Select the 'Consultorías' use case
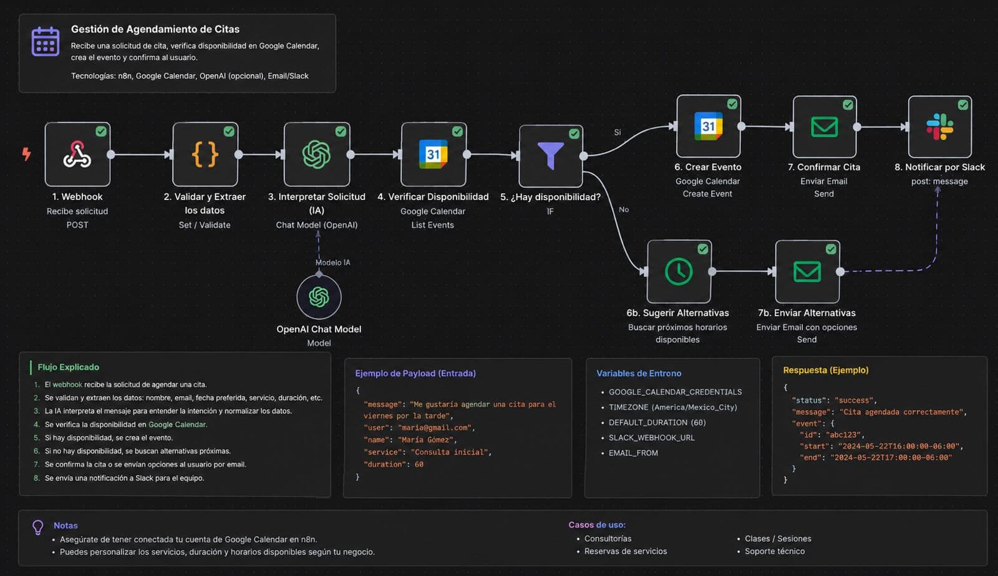Viewport: 998px width, 576px height. (x=608, y=539)
